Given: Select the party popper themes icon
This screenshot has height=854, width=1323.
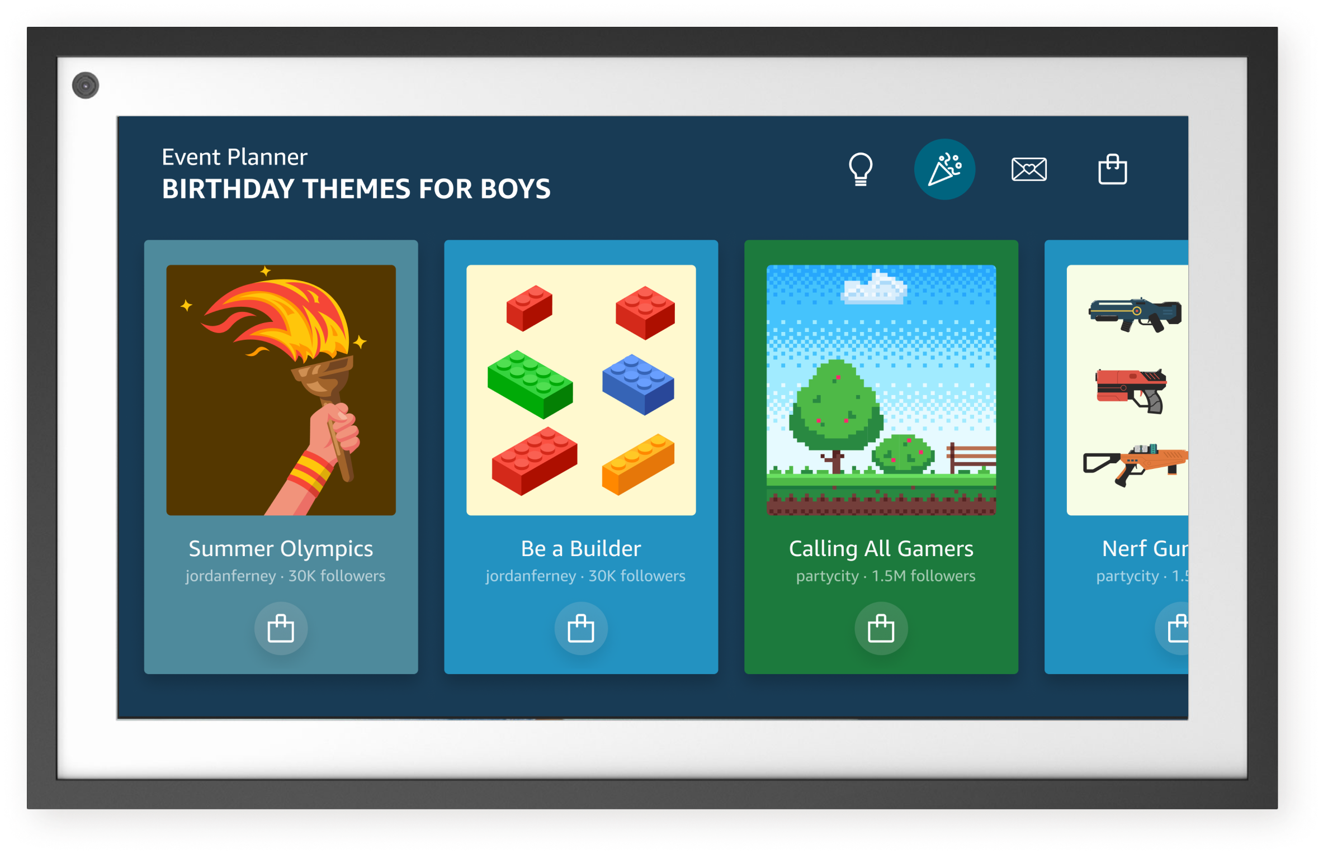Looking at the screenshot, I should click(944, 169).
